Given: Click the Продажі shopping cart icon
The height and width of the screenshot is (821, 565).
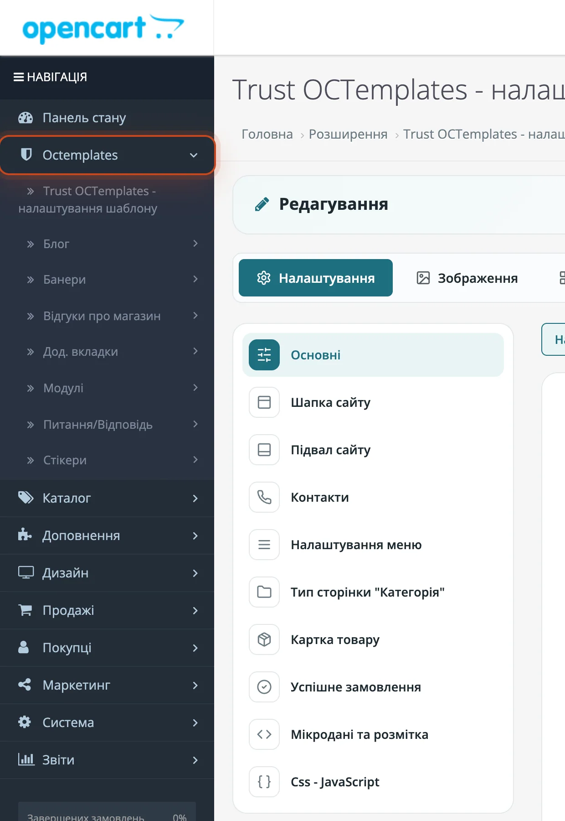Looking at the screenshot, I should (x=25, y=610).
